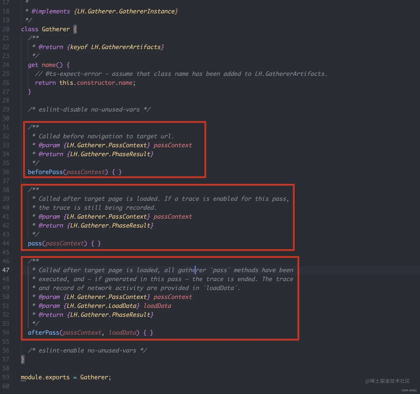
Task: Click line number 44 in the gutter
Action: [x=6, y=243]
